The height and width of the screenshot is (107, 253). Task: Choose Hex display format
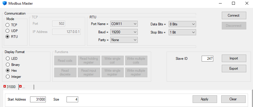coord(11,71)
